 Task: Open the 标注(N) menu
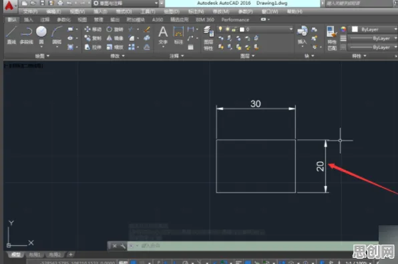[196, 11]
